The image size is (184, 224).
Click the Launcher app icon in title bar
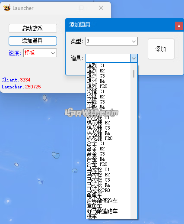(7, 8)
